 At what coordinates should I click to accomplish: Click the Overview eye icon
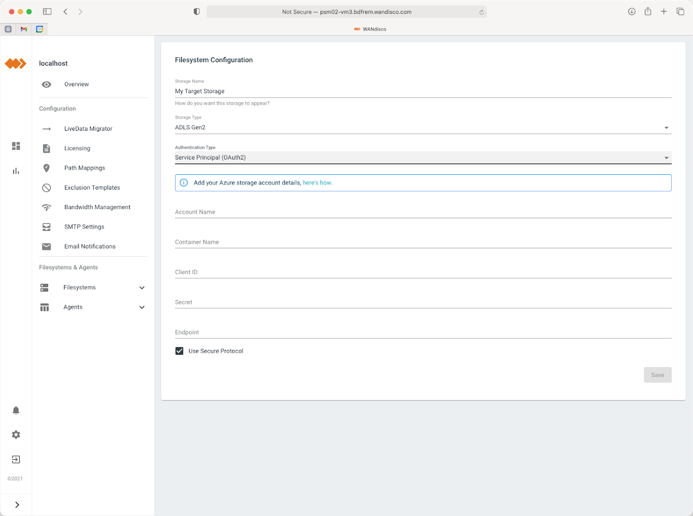point(46,84)
